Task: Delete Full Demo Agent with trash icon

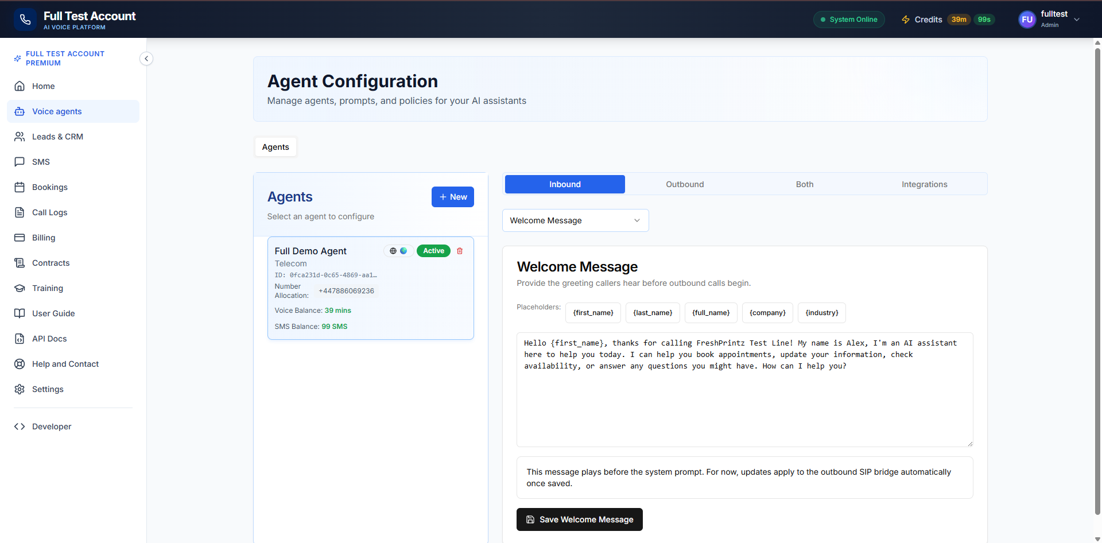Action: tap(460, 251)
